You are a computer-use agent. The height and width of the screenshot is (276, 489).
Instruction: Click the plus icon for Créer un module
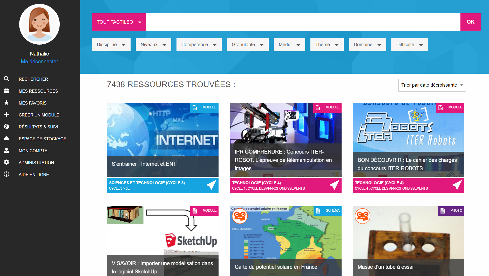click(6, 114)
